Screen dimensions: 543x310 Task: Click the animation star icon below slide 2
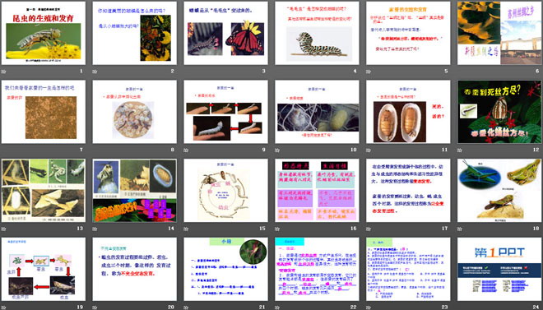click(x=95, y=72)
